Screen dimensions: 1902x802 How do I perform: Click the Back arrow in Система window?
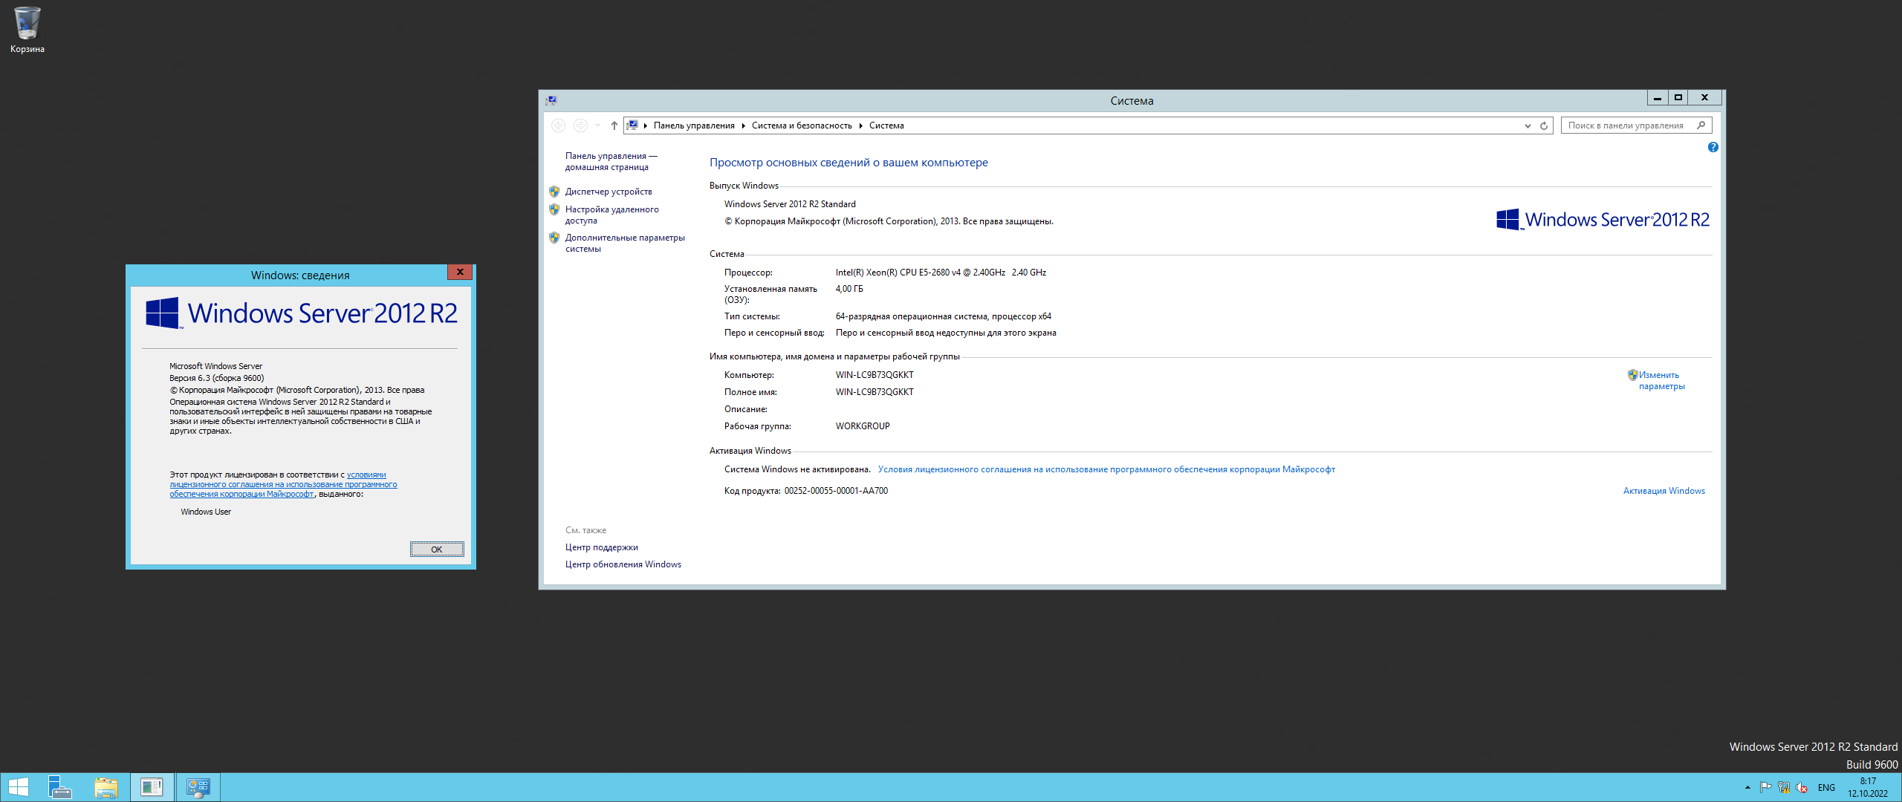coord(558,125)
